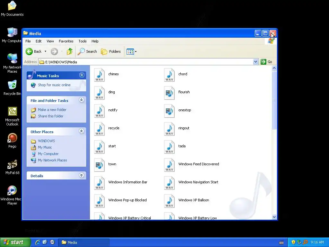329x247 pixels.
Task: Open the Tools menu
Action: pyautogui.click(x=83, y=41)
